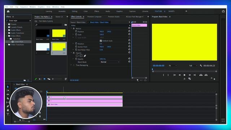Open the Full playback resolution dropdown
This screenshot has height=130, width=231.
tap(193, 66)
